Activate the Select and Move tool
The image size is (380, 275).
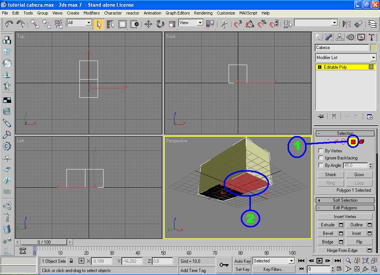click(x=148, y=24)
